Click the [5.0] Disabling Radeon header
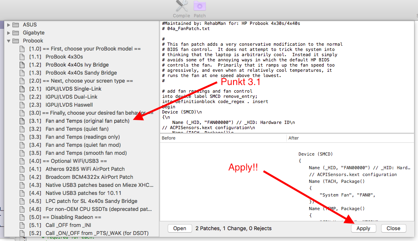 click(x=65, y=217)
